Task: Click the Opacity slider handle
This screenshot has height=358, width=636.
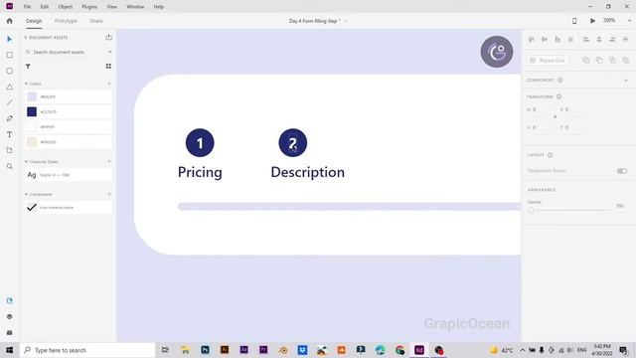Action: (531, 210)
